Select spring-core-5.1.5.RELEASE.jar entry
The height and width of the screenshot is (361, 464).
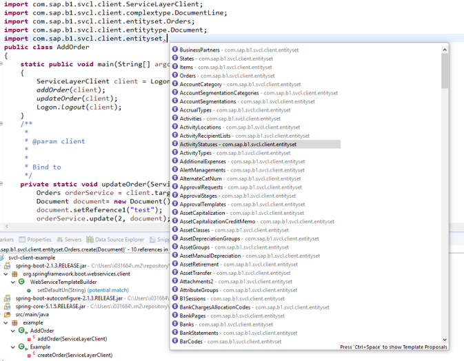[50, 307]
